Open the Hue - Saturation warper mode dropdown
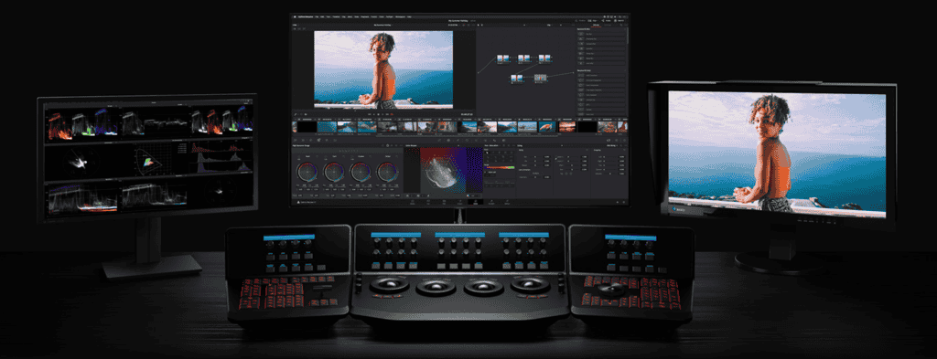The image size is (937, 359). coord(492,145)
